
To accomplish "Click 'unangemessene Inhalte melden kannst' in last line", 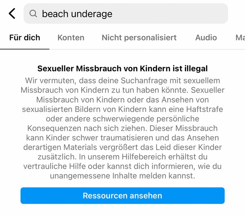I will (122, 176).
